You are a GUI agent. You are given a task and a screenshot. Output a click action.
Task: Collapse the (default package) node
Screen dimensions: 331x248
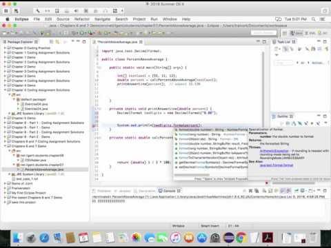tap(14, 99)
